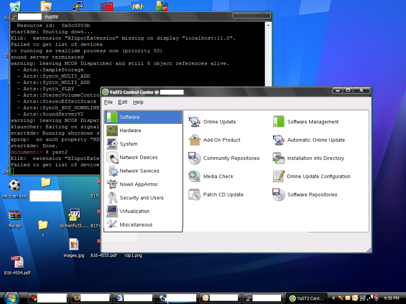This screenshot has width=406, height=304.
Task: Open Automatic Online Update module
Action: [308, 140]
